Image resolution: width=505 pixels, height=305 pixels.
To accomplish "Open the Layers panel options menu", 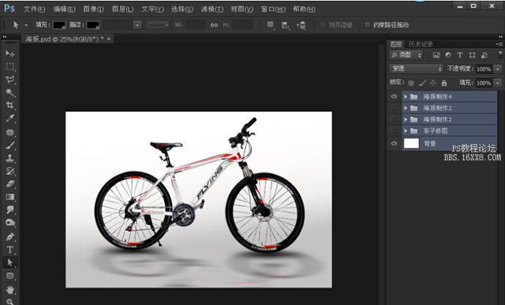I will (x=499, y=44).
